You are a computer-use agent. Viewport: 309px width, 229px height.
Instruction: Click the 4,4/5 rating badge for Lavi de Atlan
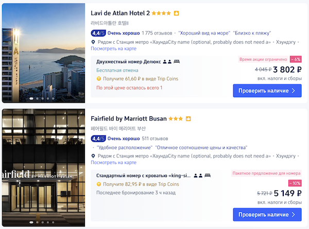coord(98,33)
